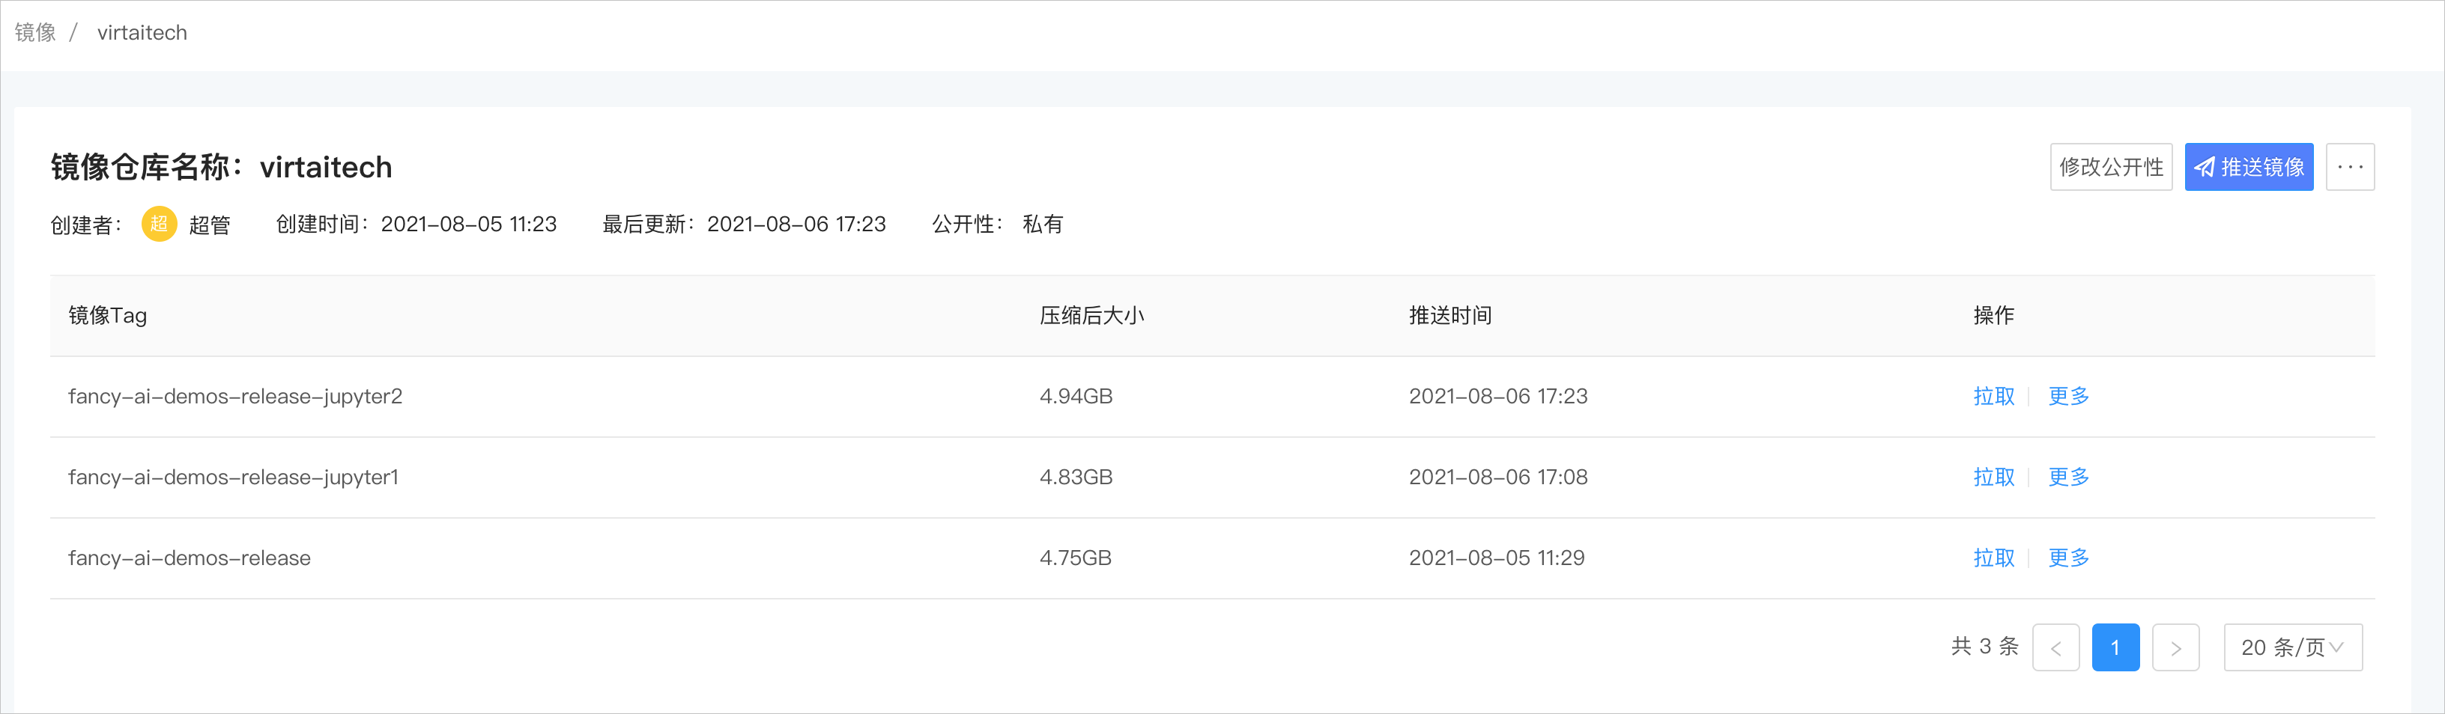Expand 更多 for fancy-ai-demos-release-jupyter1

pos(2068,477)
